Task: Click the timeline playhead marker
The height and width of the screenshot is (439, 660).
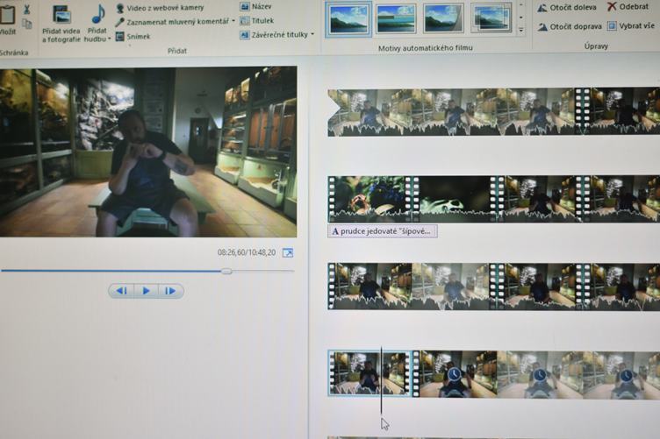Action: (x=382, y=380)
